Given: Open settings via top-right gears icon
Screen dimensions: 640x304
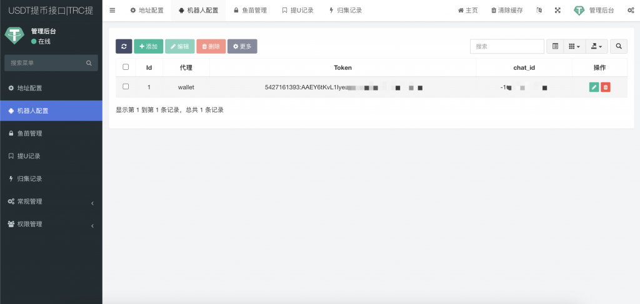Looking at the screenshot, I should pyautogui.click(x=630, y=11).
